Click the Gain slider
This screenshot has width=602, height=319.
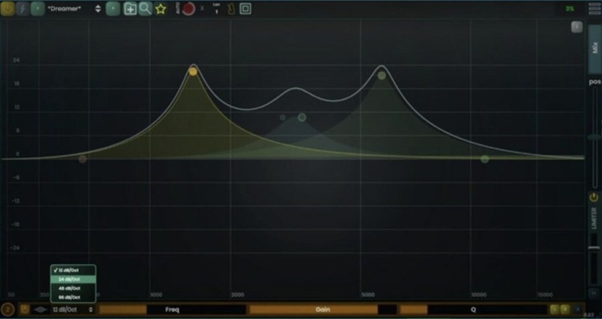(x=323, y=309)
